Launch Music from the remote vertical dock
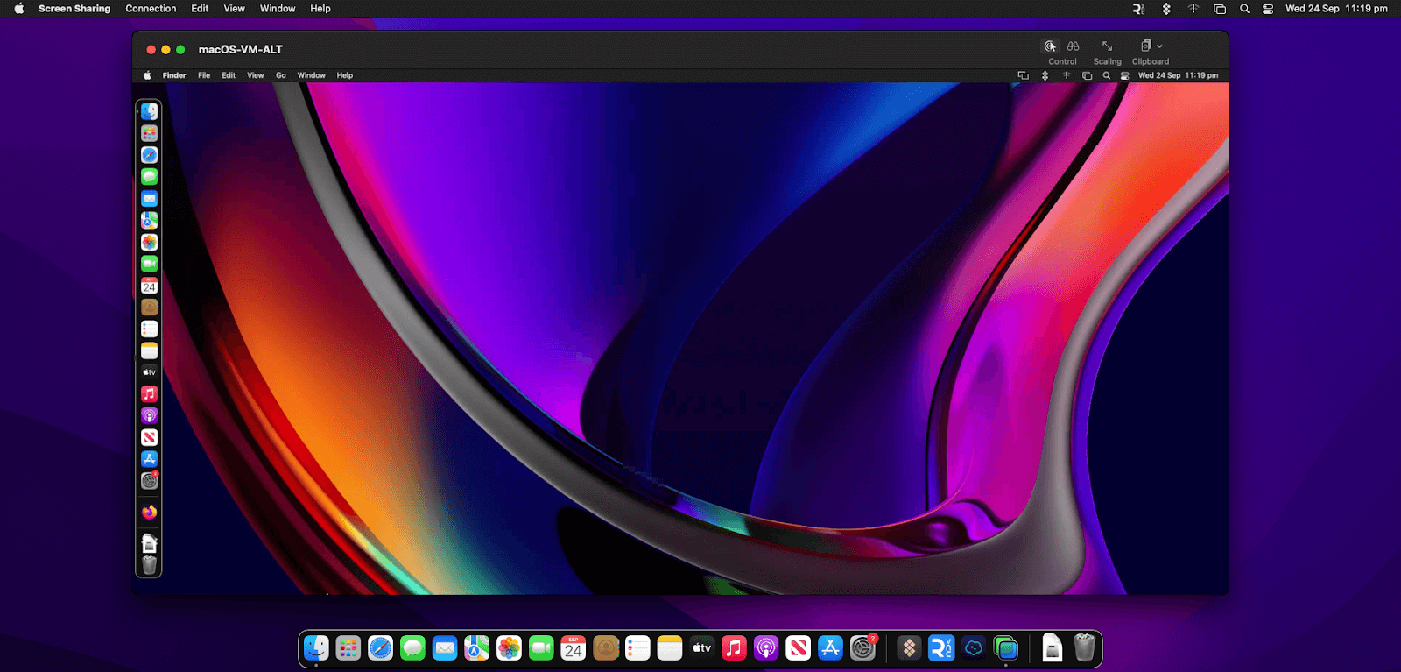The height and width of the screenshot is (672, 1401). click(x=150, y=394)
